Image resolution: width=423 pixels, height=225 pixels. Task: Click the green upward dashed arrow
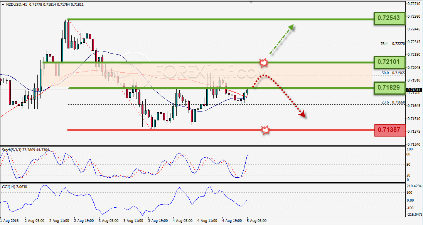click(281, 40)
